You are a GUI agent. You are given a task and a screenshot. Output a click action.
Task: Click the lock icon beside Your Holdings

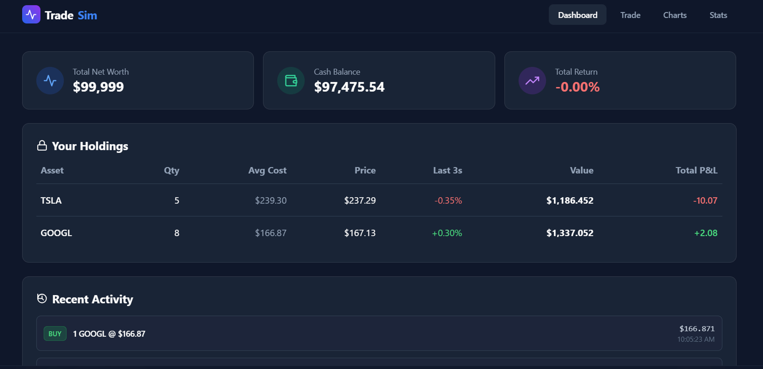tap(42, 146)
